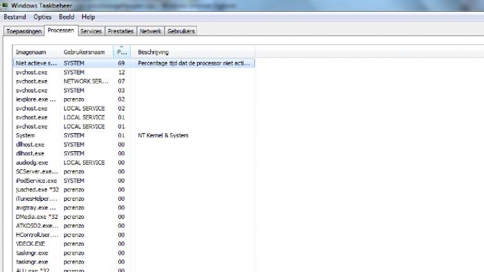Switch to the Toepassingen tab

click(24, 31)
